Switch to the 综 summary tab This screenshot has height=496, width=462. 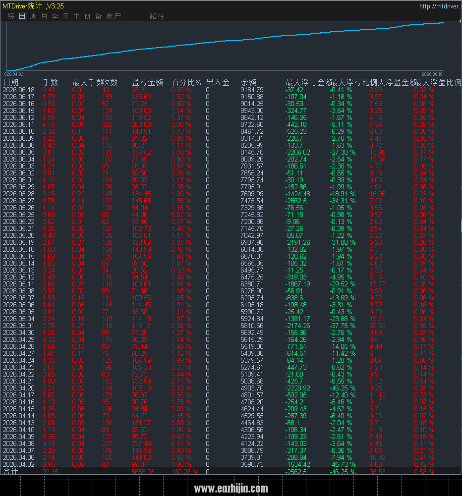[x=11, y=16]
